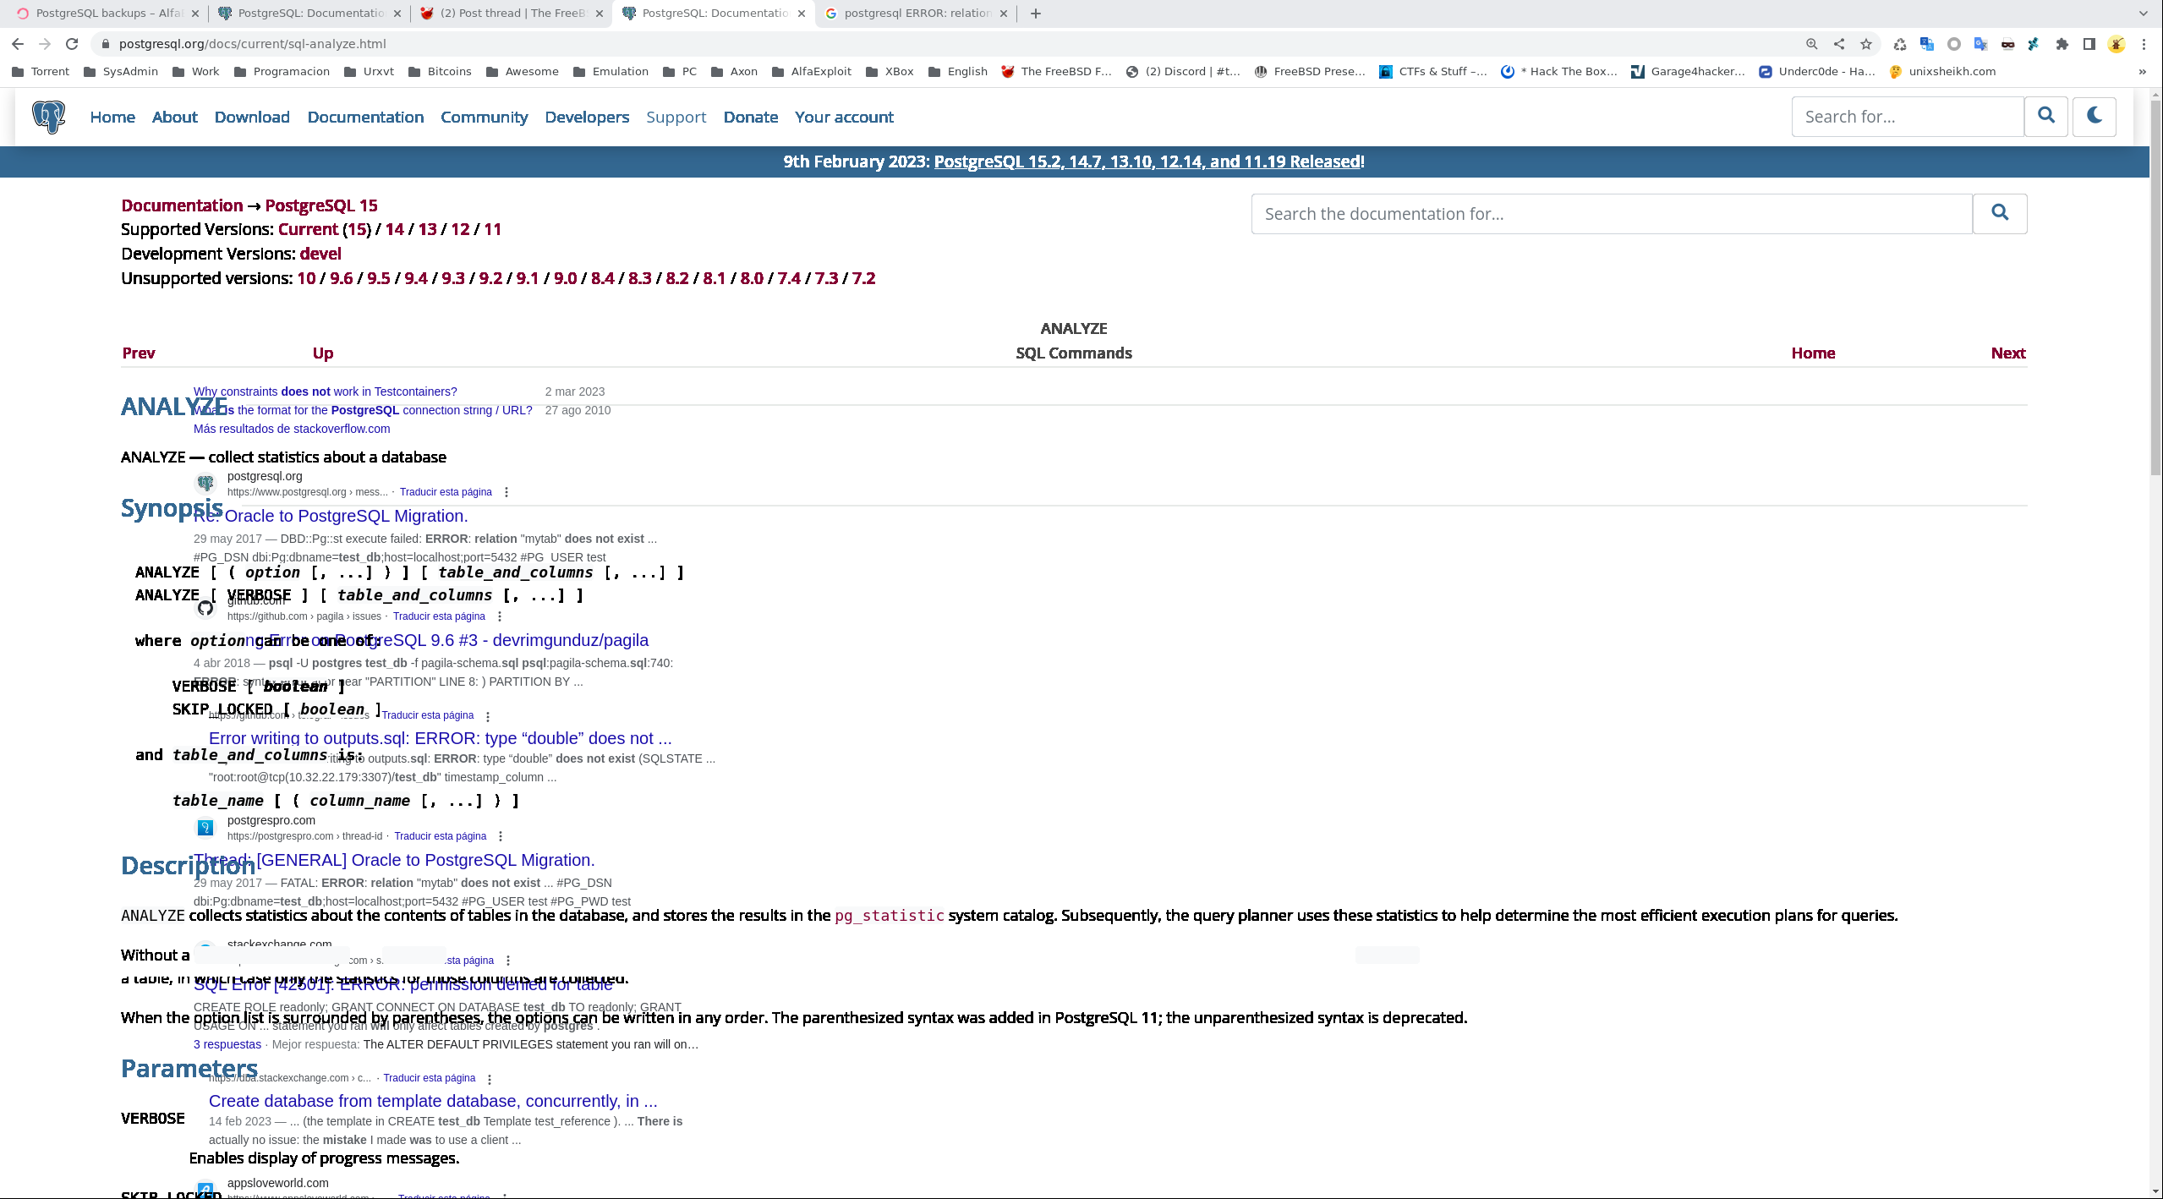
Task: Toggle dark mode with the moon icon
Action: [x=2095, y=117]
